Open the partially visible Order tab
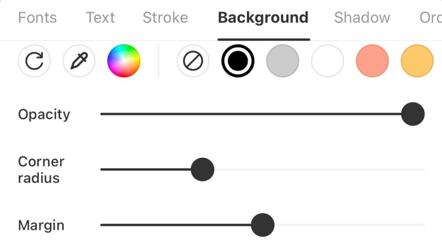This screenshot has height=249, width=442. click(430, 17)
